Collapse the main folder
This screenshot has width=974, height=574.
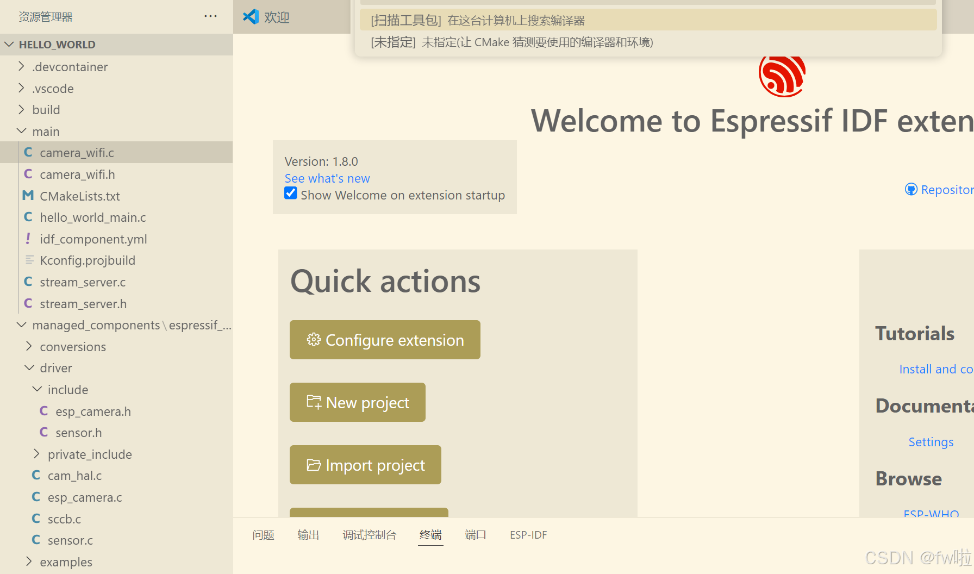pyautogui.click(x=21, y=131)
